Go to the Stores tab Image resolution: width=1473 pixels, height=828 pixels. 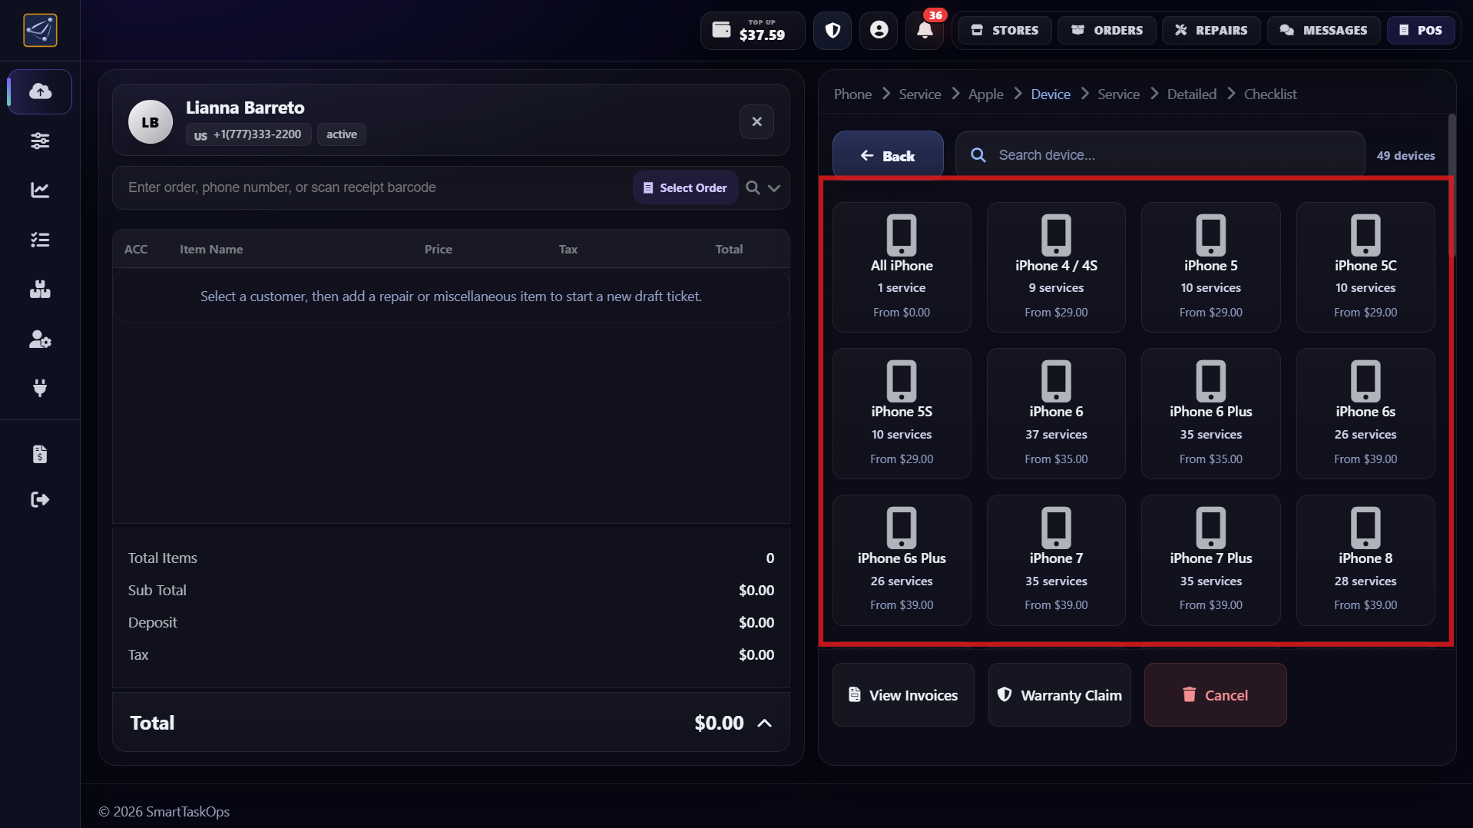(1005, 31)
